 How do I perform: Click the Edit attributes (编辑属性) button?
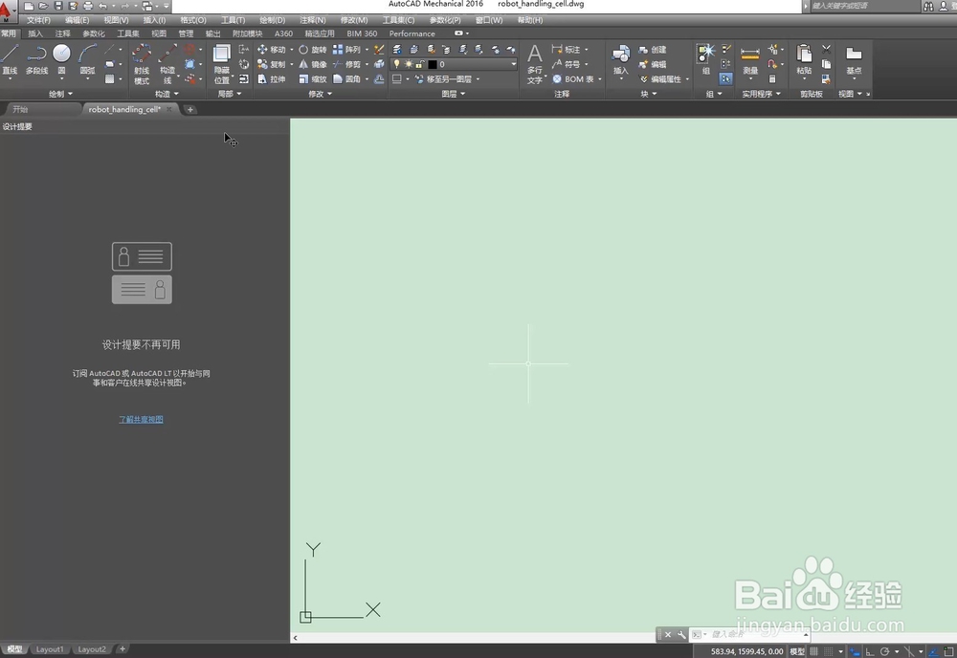pyautogui.click(x=660, y=79)
